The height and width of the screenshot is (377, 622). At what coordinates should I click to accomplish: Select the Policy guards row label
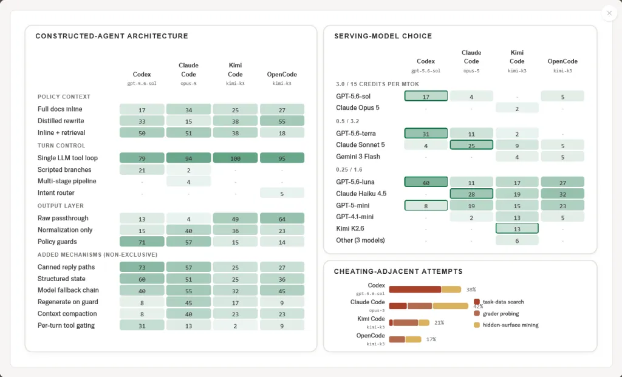57,242
